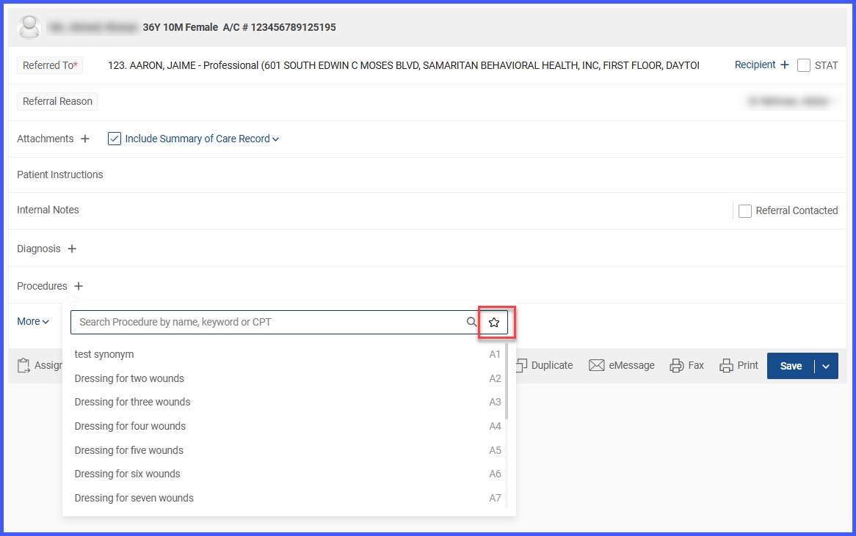
Task: Check the Referral Contacted box
Action: [744, 211]
